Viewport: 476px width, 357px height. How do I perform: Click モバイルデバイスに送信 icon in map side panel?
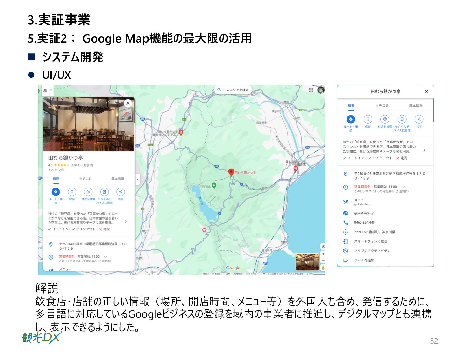pos(104,192)
